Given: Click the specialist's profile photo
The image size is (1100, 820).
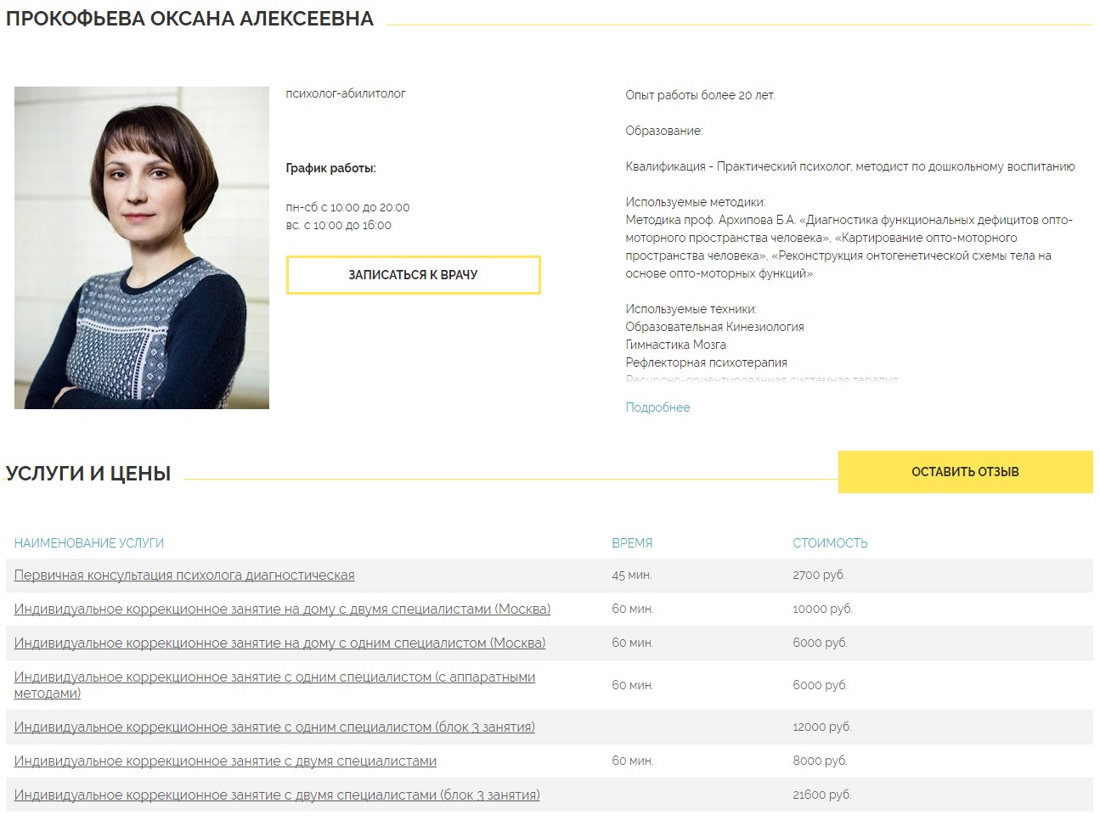Looking at the screenshot, I should (142, 248).
